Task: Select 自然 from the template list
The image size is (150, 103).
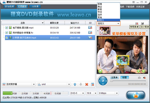Action: tap(108, 15)
